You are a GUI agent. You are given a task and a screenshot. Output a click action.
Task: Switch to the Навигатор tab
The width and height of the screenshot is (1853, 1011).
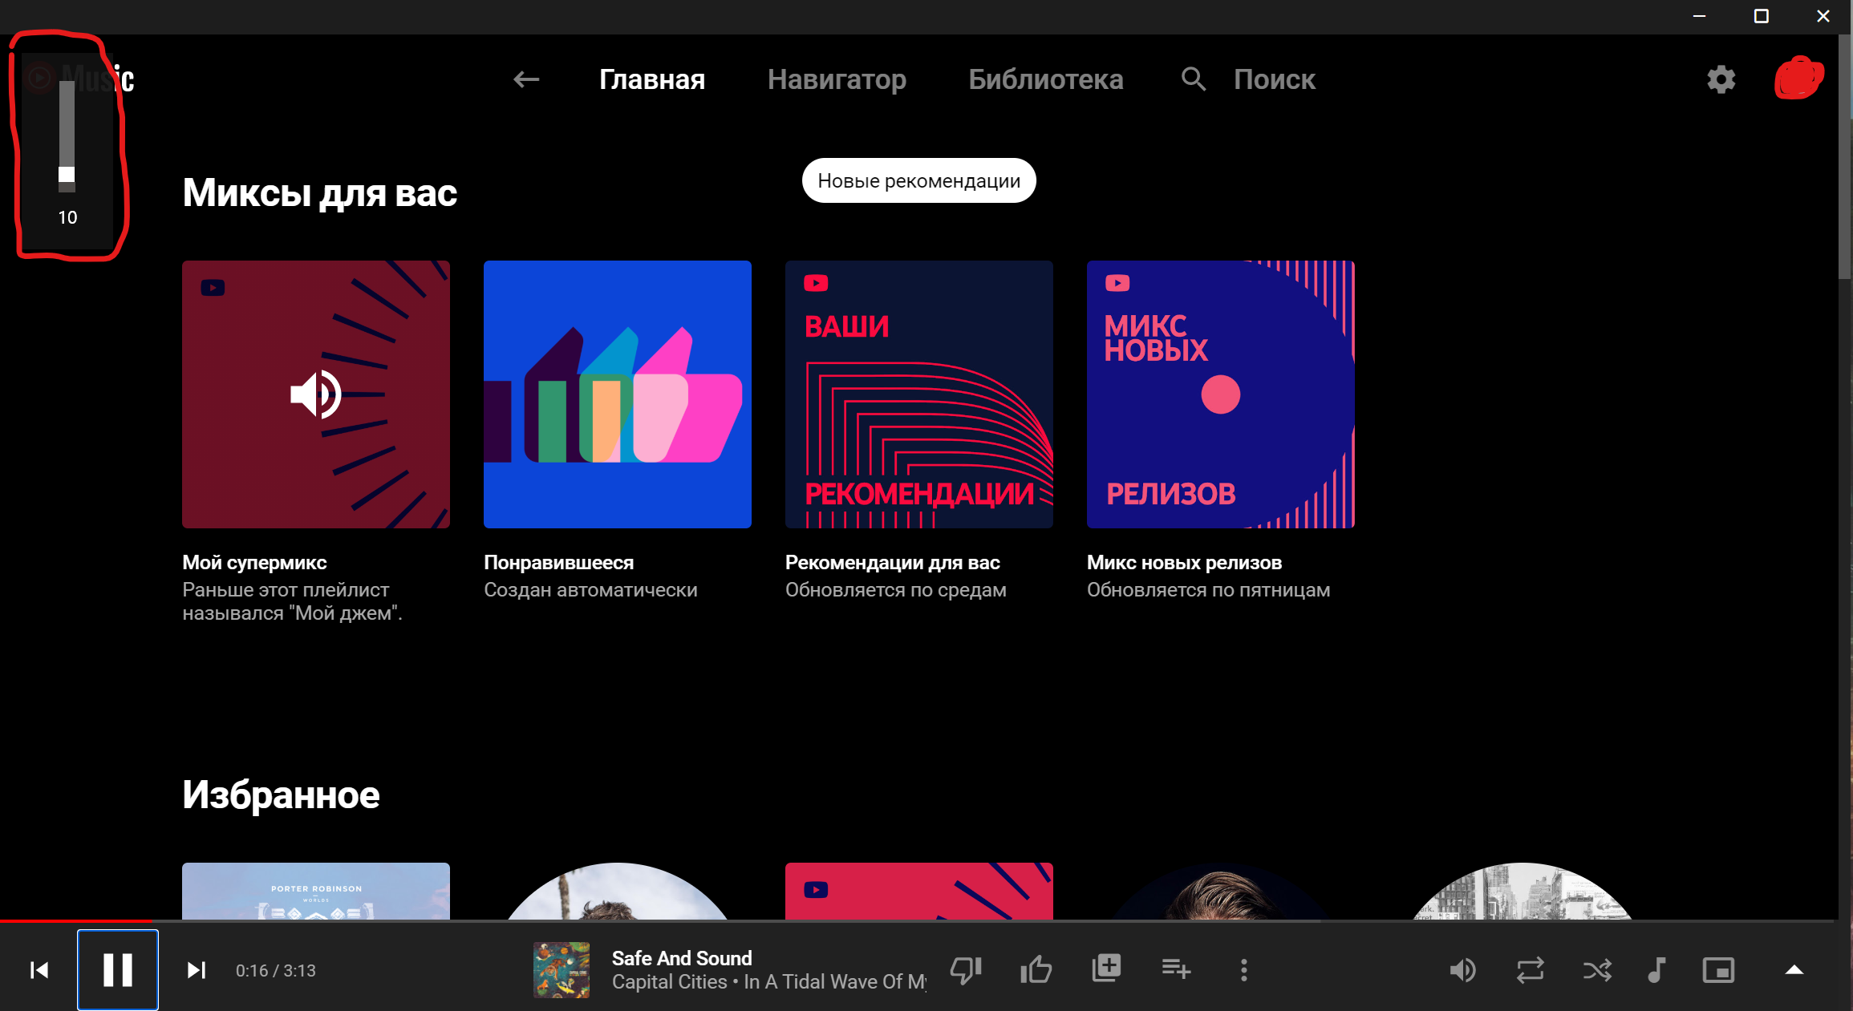click(837, 79)
